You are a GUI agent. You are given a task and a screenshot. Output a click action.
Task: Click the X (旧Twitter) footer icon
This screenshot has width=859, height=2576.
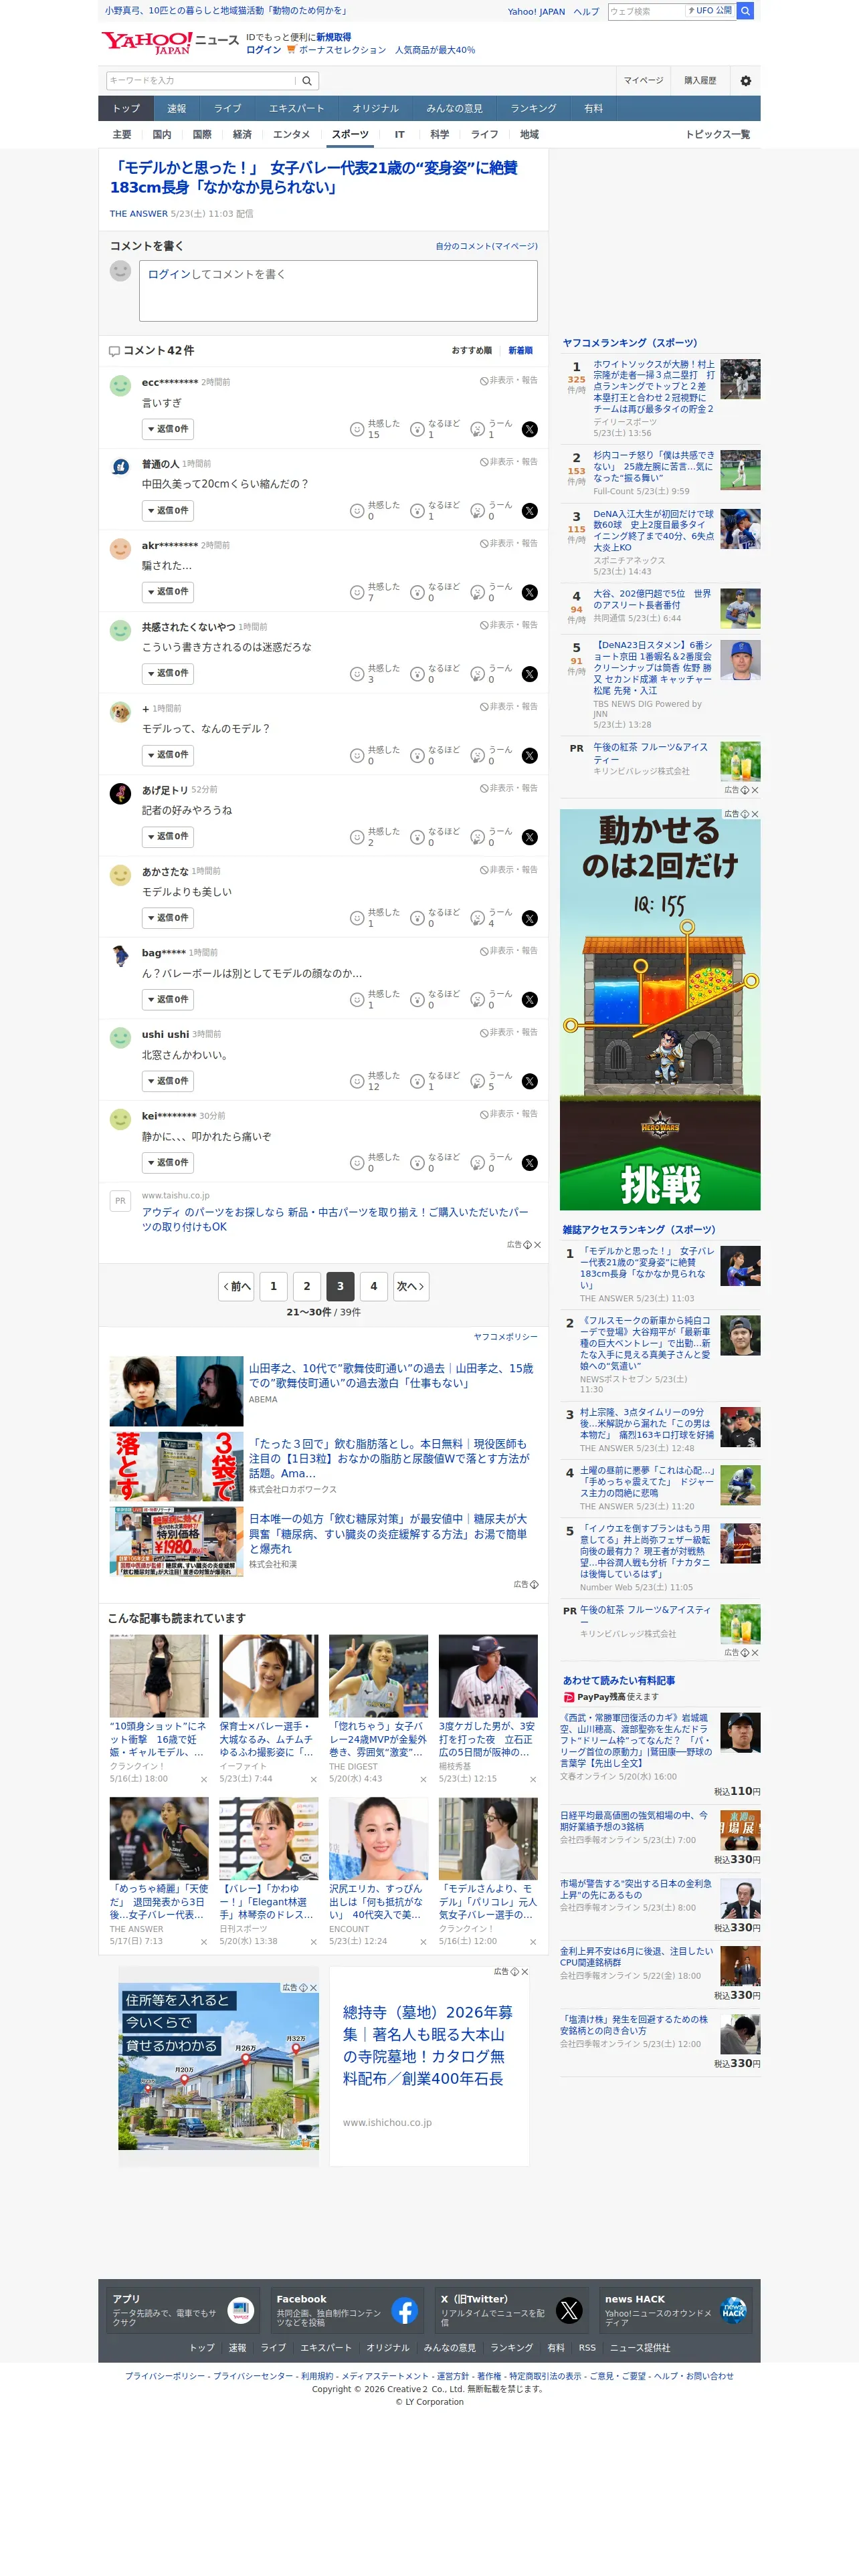pyautogui.click(x=569, y=2310)
